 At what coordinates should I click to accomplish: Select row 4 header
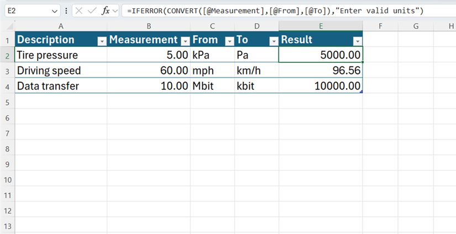7,86
